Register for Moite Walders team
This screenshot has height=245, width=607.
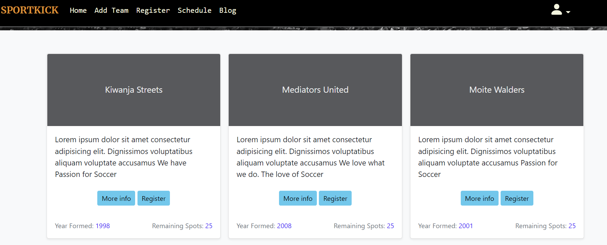pos(517,198)
